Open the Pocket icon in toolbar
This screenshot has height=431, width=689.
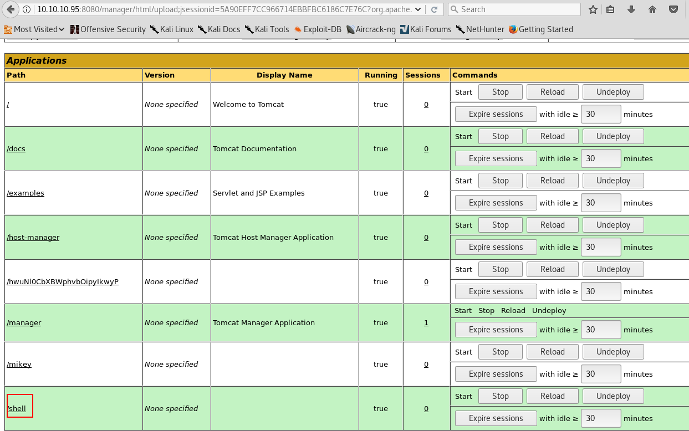tap(673, 9)
